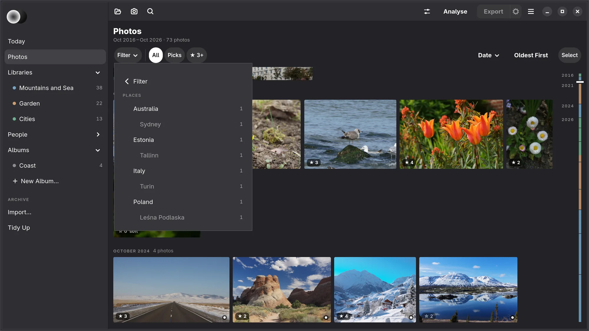Click the Export button
589x331 pixels.
(x=493, y=11)
